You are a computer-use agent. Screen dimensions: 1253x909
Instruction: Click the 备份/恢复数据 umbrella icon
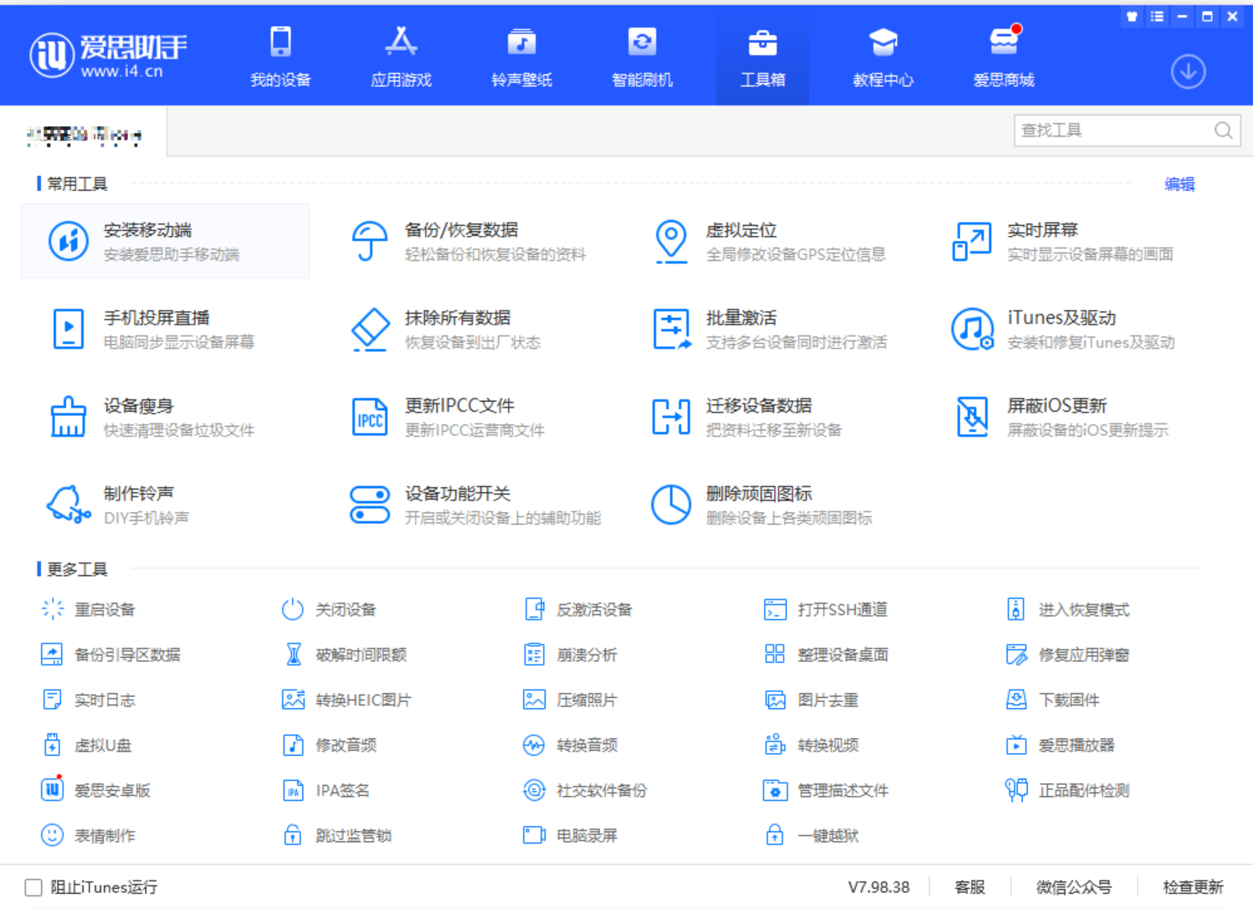point(369,241)
